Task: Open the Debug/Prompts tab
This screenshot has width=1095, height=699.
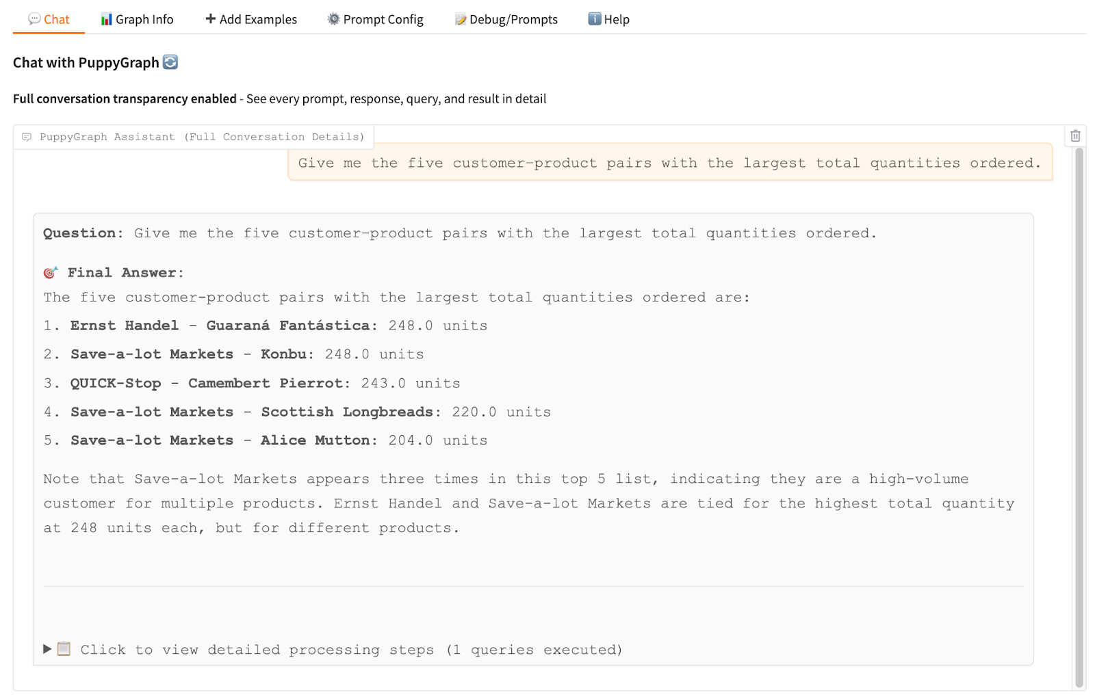Action: 506,19
